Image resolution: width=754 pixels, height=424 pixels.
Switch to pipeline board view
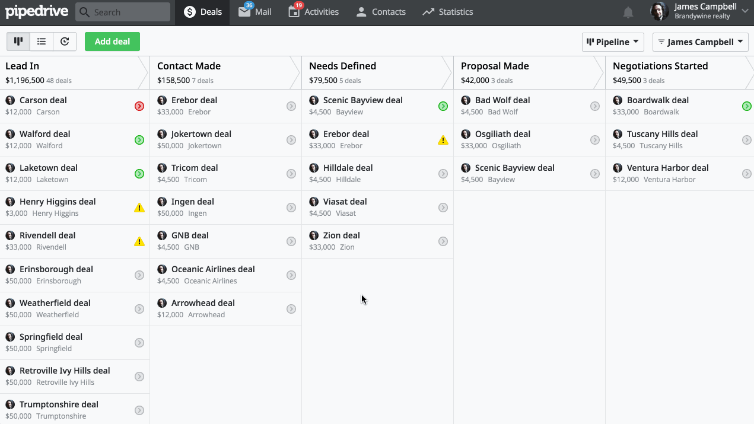pos(18,42)
